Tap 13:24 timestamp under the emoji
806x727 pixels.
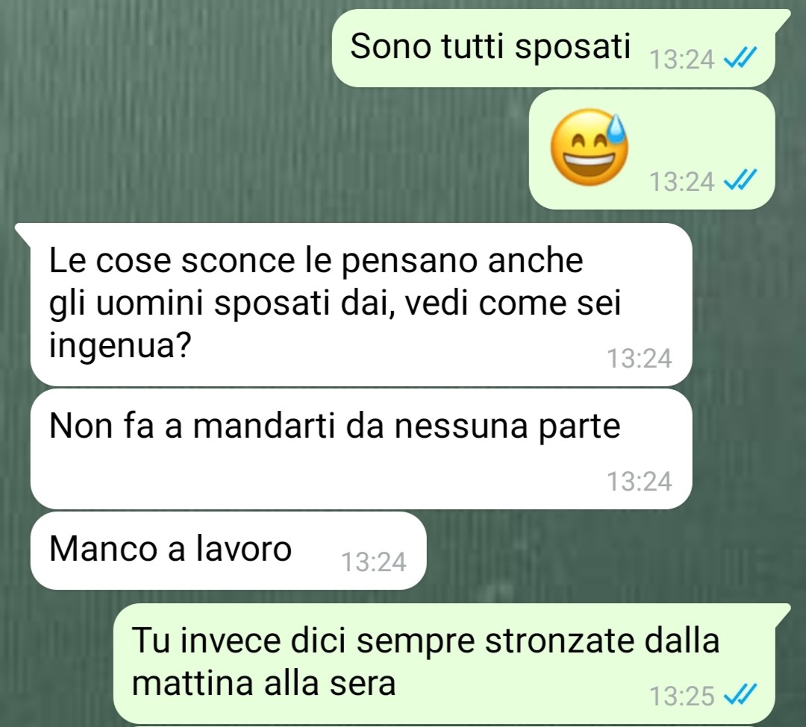tap(682, 181)
